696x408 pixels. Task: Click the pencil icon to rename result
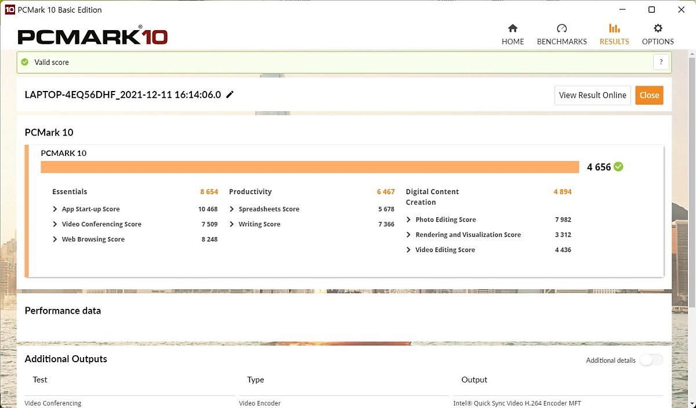pyautogui.click(x=230, y=94)
